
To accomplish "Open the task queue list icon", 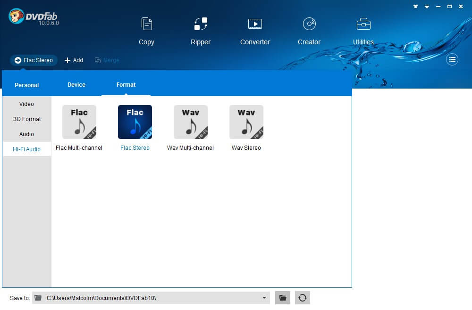I will point(452,59).
